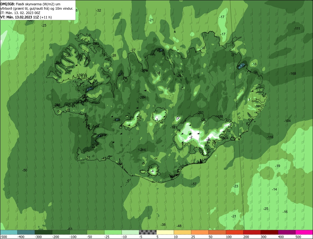
Task: Click the -116 value off the southeast coast
Action: tap(270, 137)
